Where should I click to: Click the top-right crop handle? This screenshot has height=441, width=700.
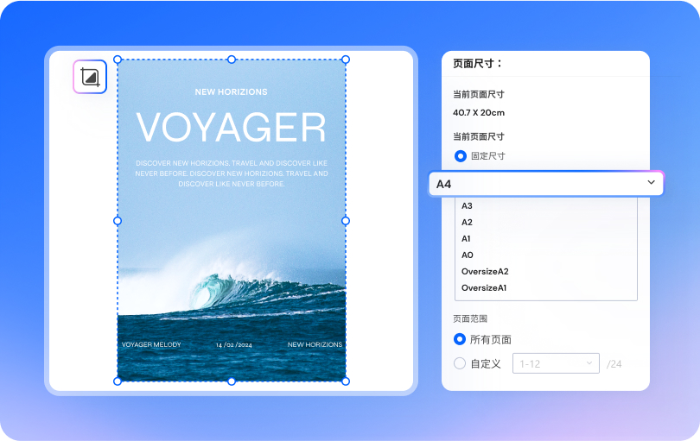coord(346,60)
